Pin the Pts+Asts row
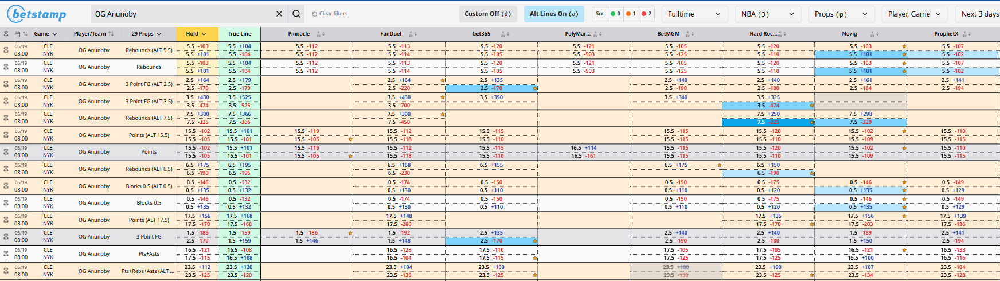Viewport: 1000px width, 281px height. tap(6, 254)
